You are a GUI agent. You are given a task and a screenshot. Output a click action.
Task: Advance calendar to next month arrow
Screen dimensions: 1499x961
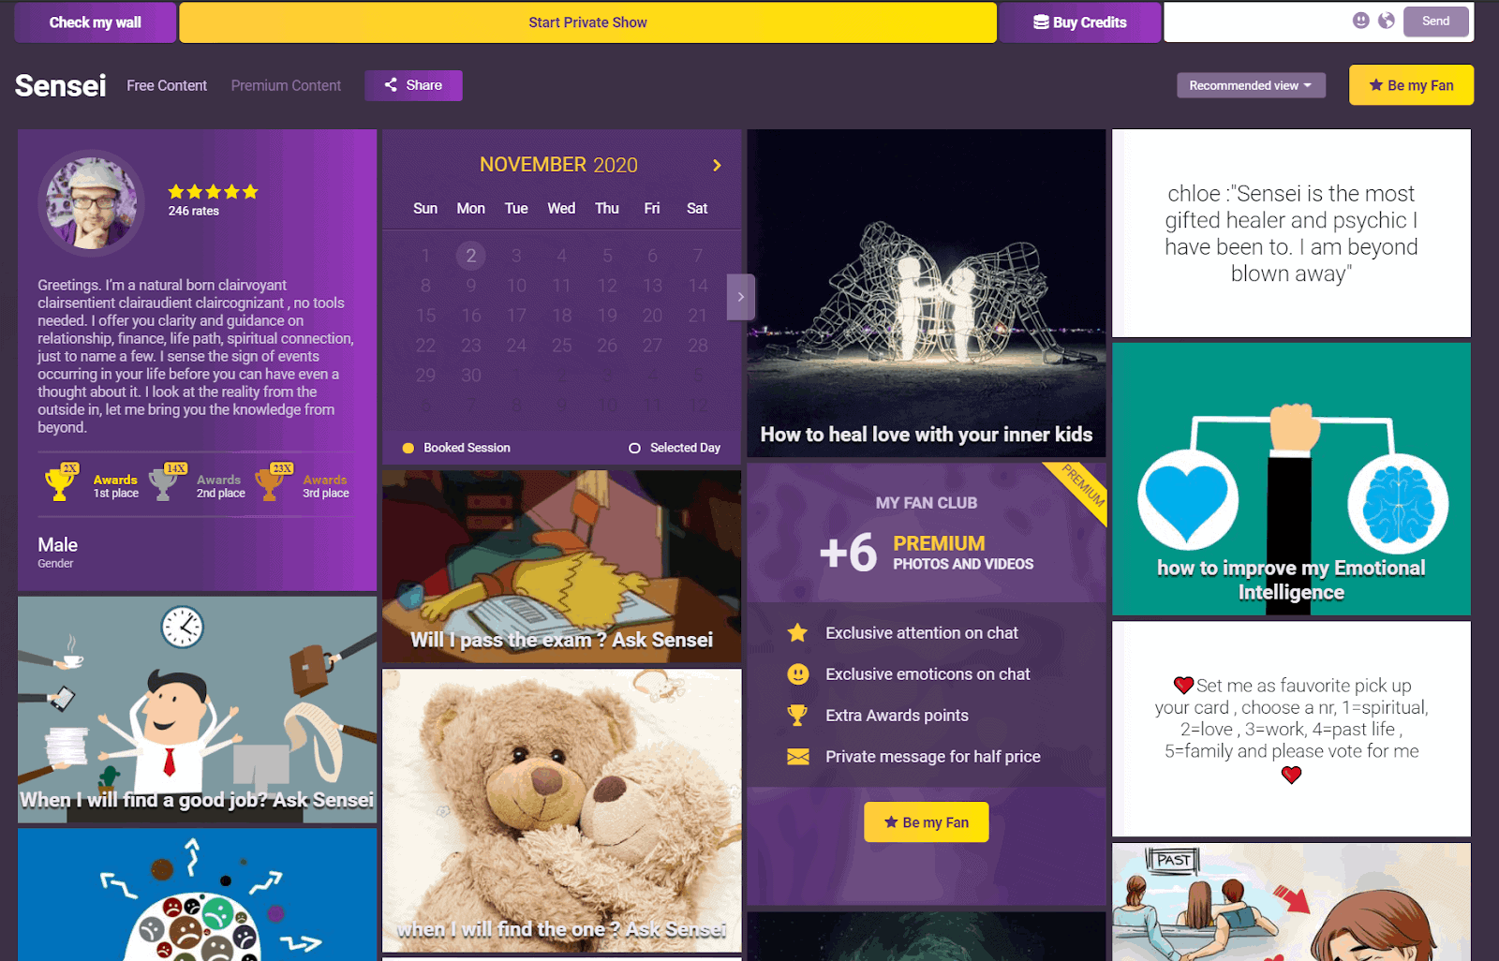pos(717,165)
